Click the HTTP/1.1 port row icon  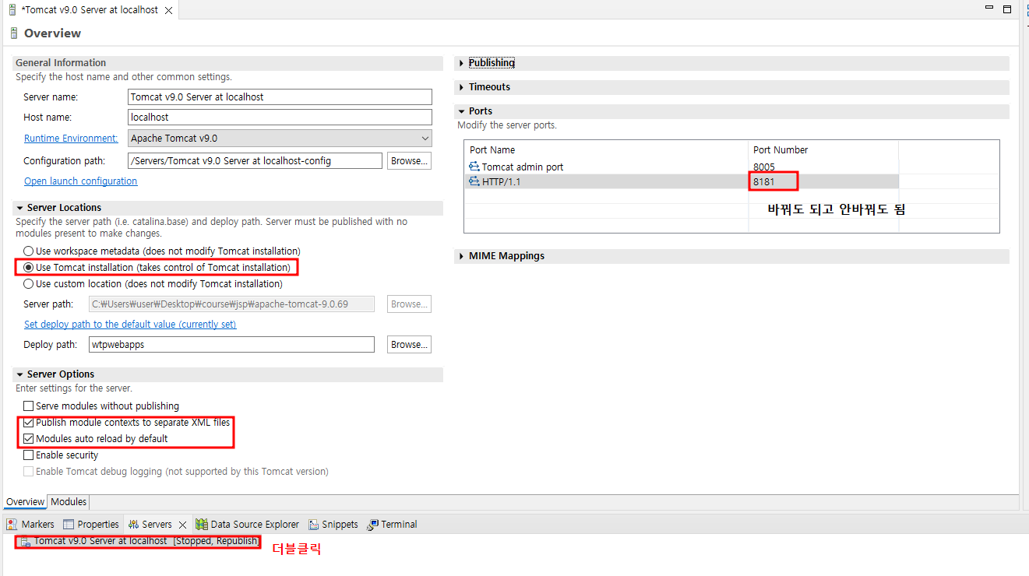(x=474, y=181)
